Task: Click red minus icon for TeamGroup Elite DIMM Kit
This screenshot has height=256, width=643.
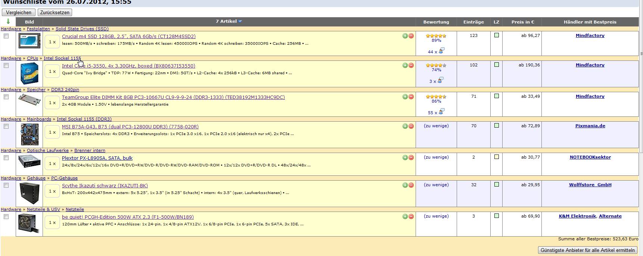Action: 411,97
